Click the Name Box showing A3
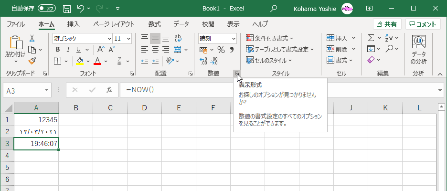The image size is (447, 191). tap(24, 90)
